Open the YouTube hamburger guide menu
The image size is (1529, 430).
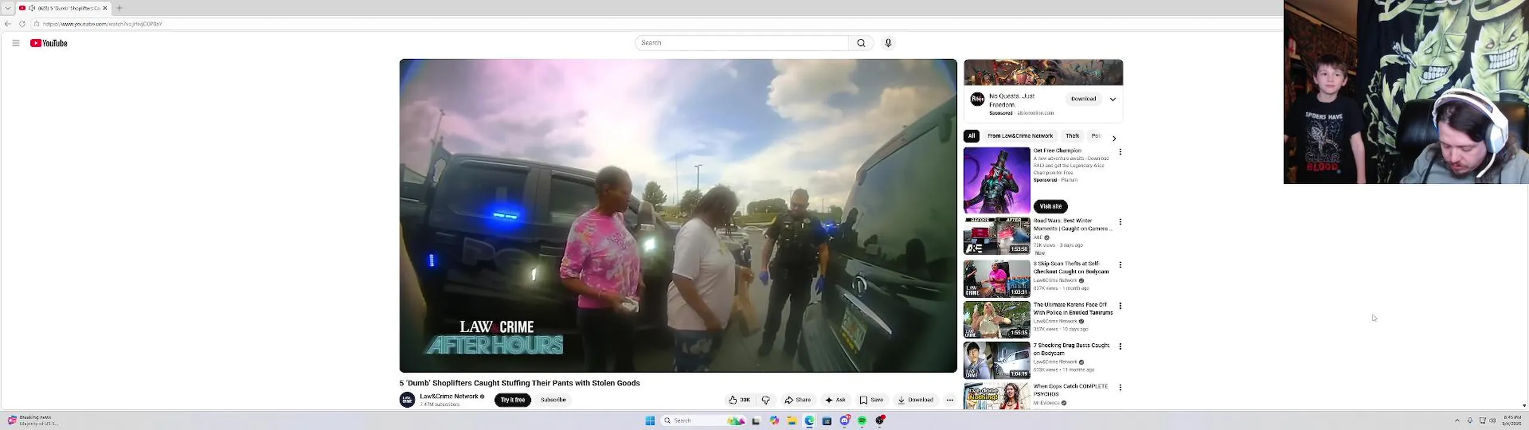[16, 43]
